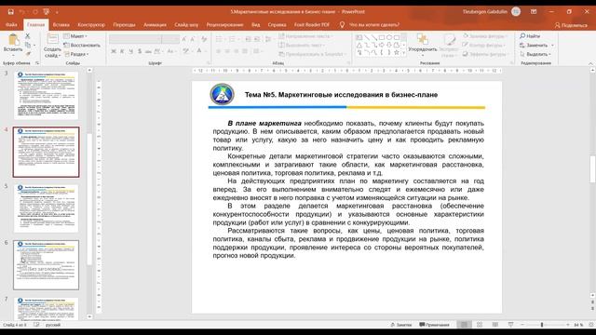Screen dimensions: 596x335
Task: Click the Найти find button
Action: click(530, 36)
